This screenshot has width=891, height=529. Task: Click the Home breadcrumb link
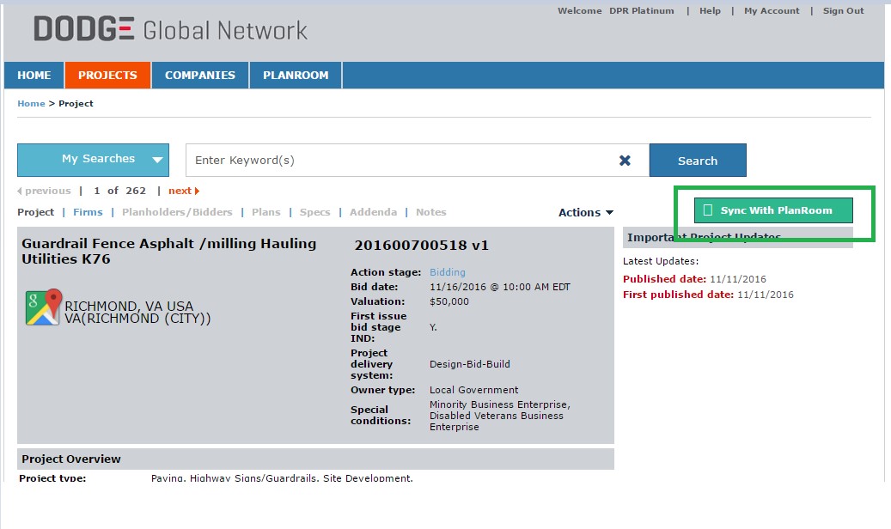coord(31,104)
